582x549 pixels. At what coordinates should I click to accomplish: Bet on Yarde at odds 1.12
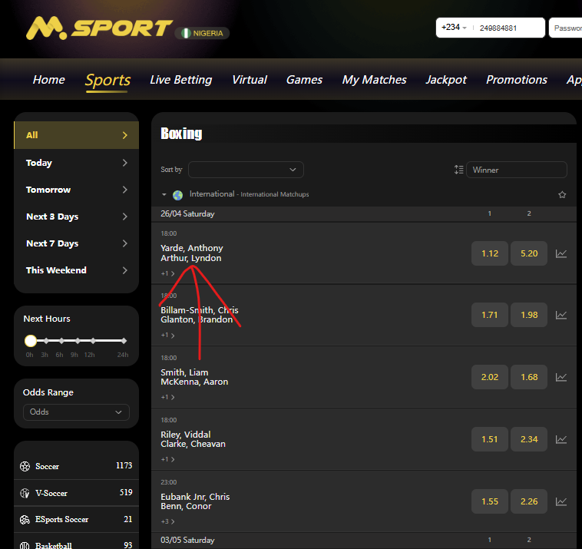pos(490,253)
